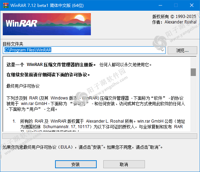The image size is (200, 172).
Task: Click the WinRAR books icon in title bar
Action: click(x=6, y=6)
